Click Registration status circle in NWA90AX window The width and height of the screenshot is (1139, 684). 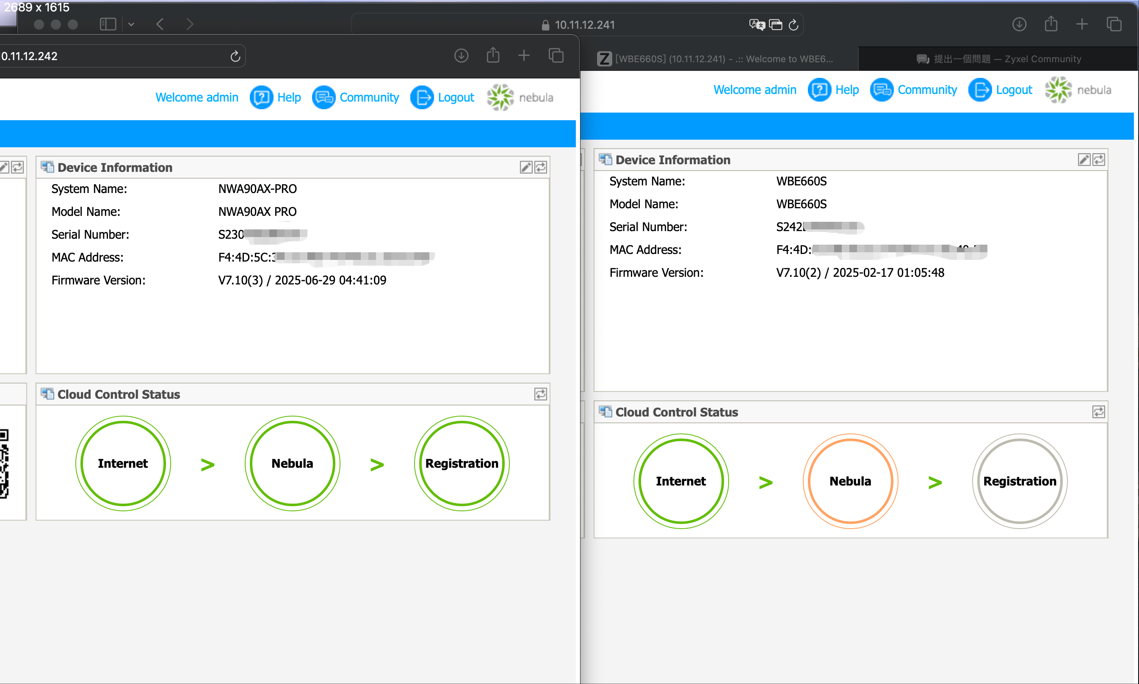click(x=462, y=463)
